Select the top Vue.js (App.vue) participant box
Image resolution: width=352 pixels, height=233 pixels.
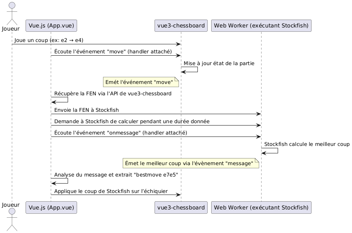tap(51, 26)
